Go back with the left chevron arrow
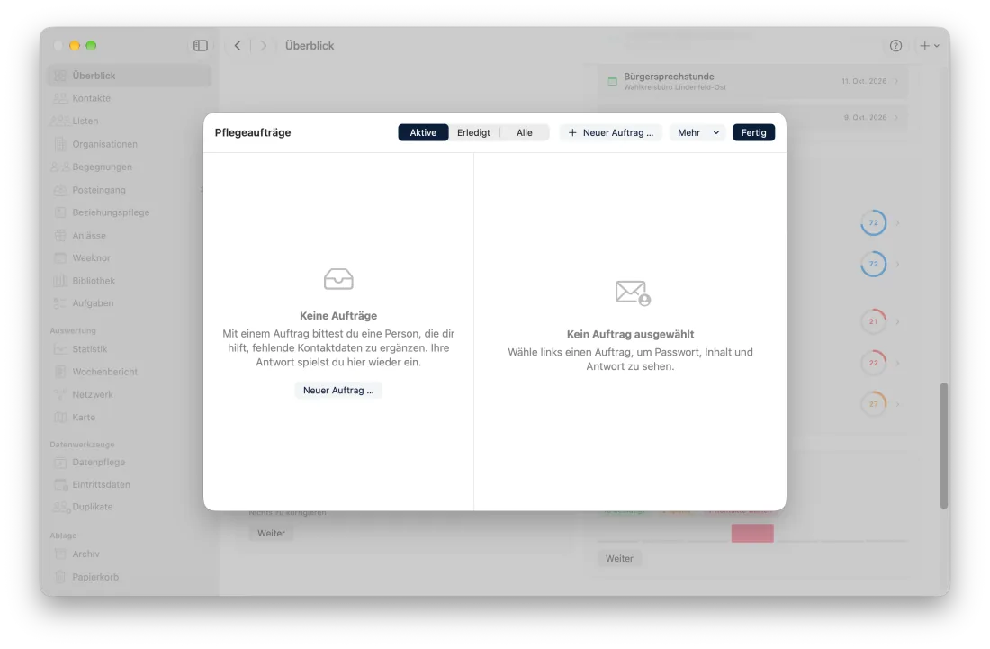This screenshot has height=649, width=990. (x=238, y=45)
